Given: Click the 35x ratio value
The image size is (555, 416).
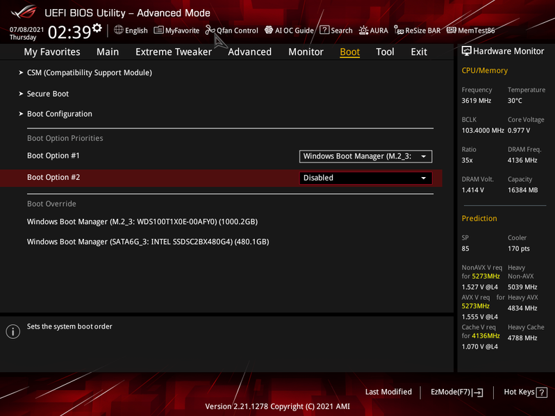Looking at the screenshot, I should tap(467, 160).
